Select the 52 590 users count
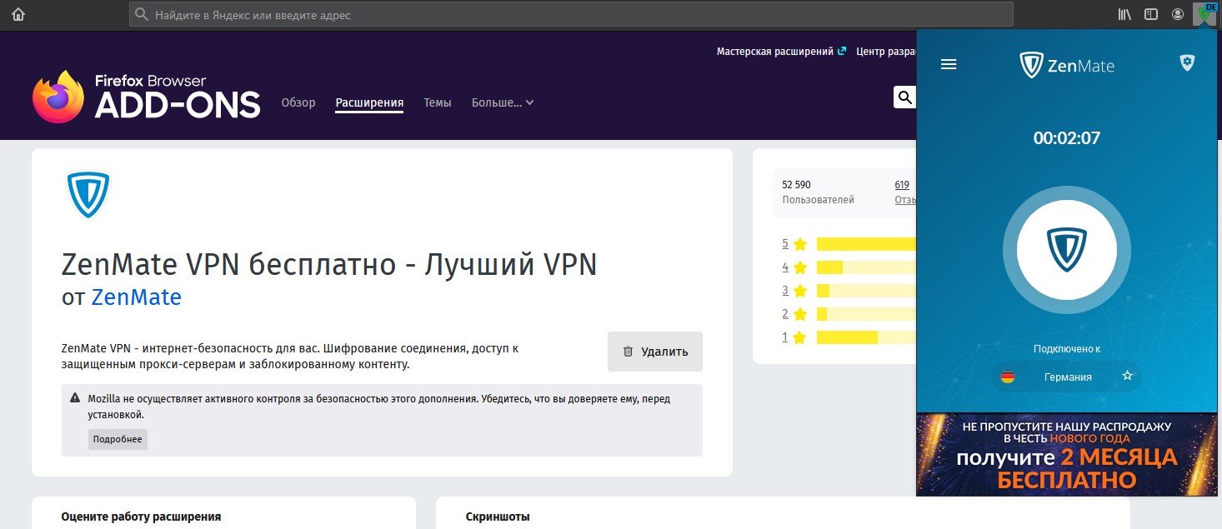Image resolution: width=1222 pixels, height=529 pixels. [796, 185]
